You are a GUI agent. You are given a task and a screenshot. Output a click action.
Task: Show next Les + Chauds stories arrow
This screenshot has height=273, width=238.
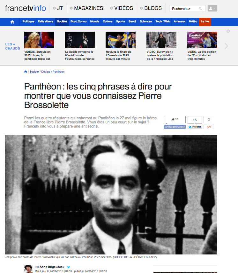tap(226, 46)
